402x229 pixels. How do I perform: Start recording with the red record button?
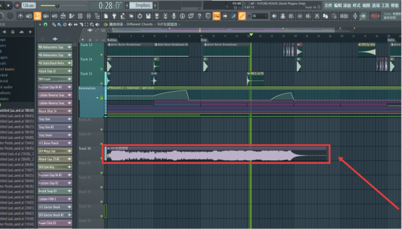pos(17,5)
